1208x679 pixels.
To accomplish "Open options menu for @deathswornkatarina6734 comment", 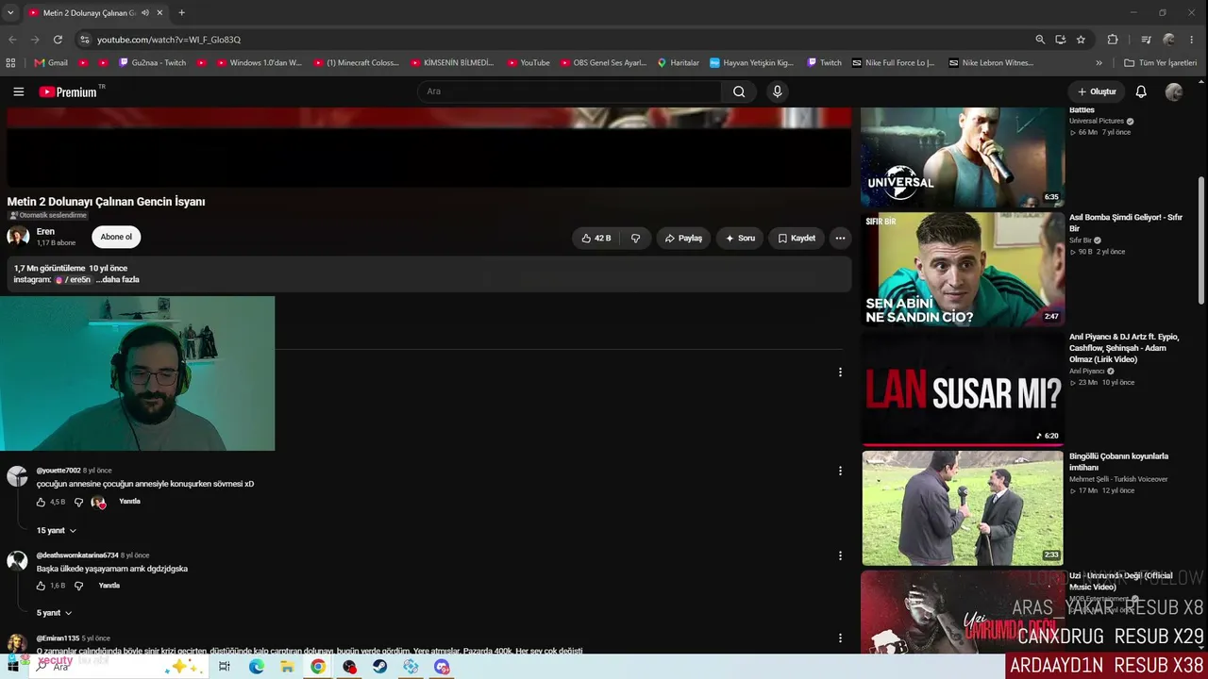I will pyautogui.click(x=840, y=555).
